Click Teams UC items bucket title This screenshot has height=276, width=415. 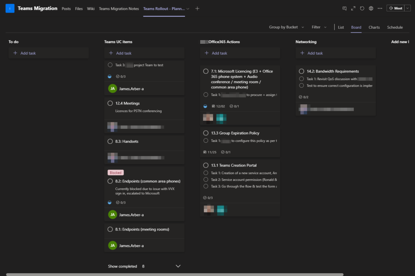(118, 42)
